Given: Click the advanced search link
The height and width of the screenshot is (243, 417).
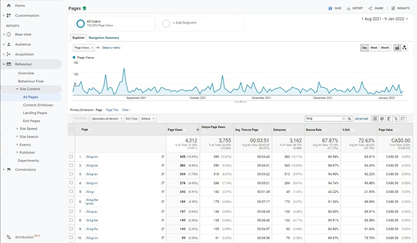Looking at the screenshot, I should (x=361, y=118).
